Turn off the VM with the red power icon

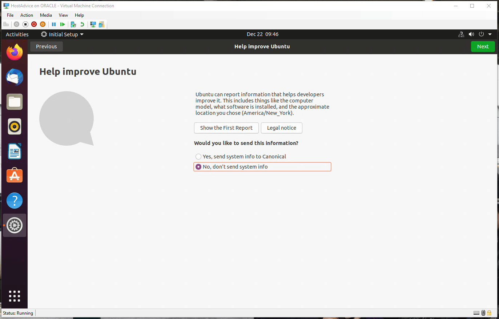tap(34, 24)
